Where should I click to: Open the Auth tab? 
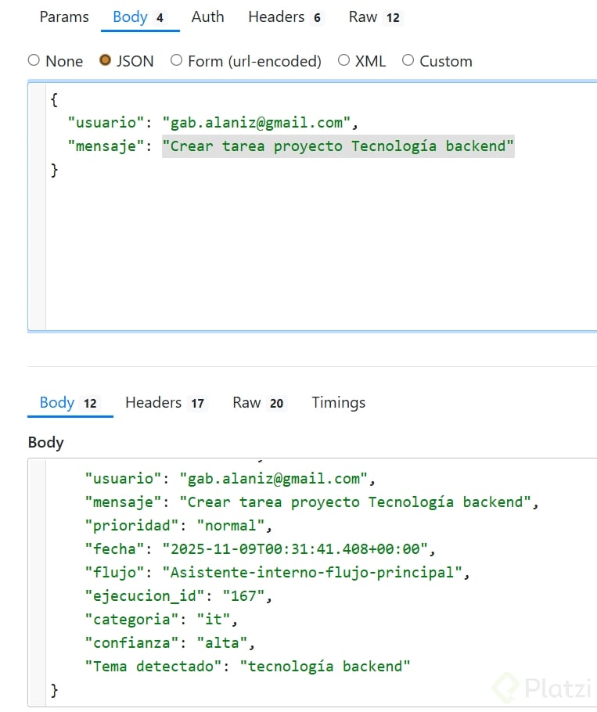coord(207,17)
